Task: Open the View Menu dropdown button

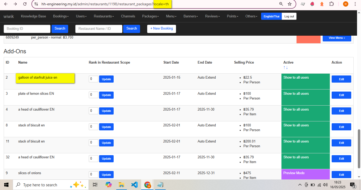Action: coord(337,38)
